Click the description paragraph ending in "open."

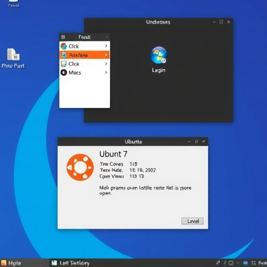(145, 190)
